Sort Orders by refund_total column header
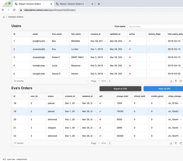 pyautogui.click(x=139, y=96)
